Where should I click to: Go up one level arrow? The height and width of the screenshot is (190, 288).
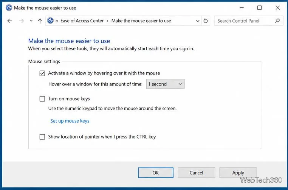[40, 21]
